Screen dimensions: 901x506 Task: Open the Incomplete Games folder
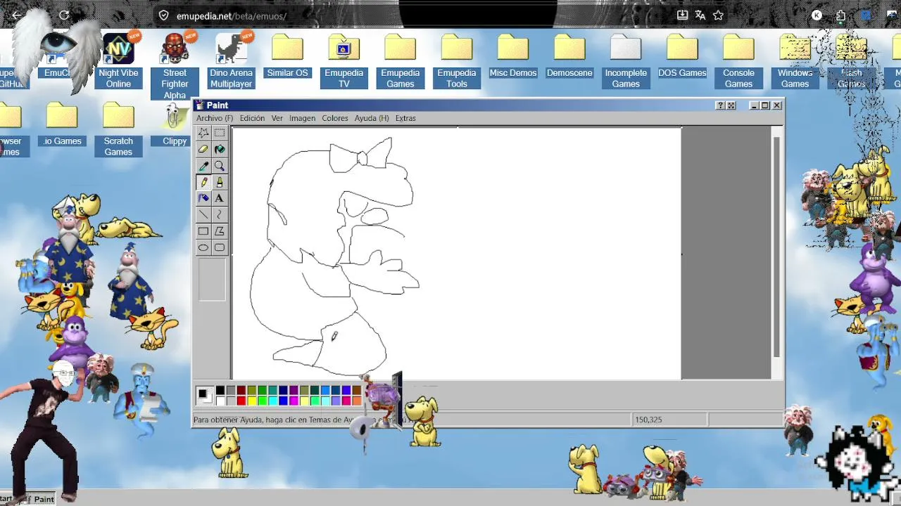626,61
